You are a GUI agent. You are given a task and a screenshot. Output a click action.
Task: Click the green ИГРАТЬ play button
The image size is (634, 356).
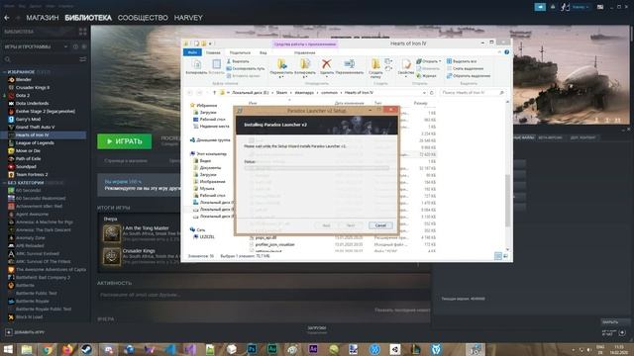coord(125,141)
